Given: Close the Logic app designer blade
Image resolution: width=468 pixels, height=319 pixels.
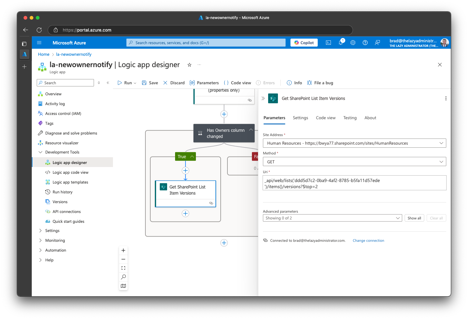Looking at the screenshot, I should tap(440, 65).
